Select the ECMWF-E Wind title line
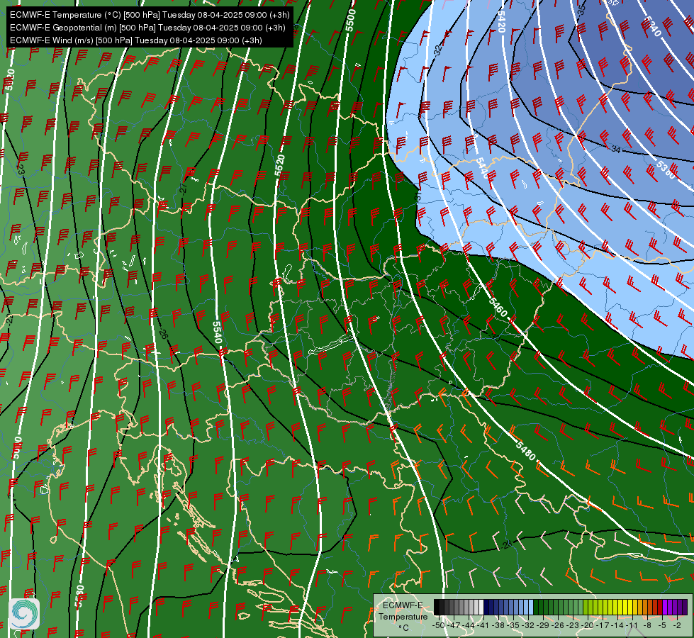The height and width of the screenshot is (638, 694). [x=136, y=40]
